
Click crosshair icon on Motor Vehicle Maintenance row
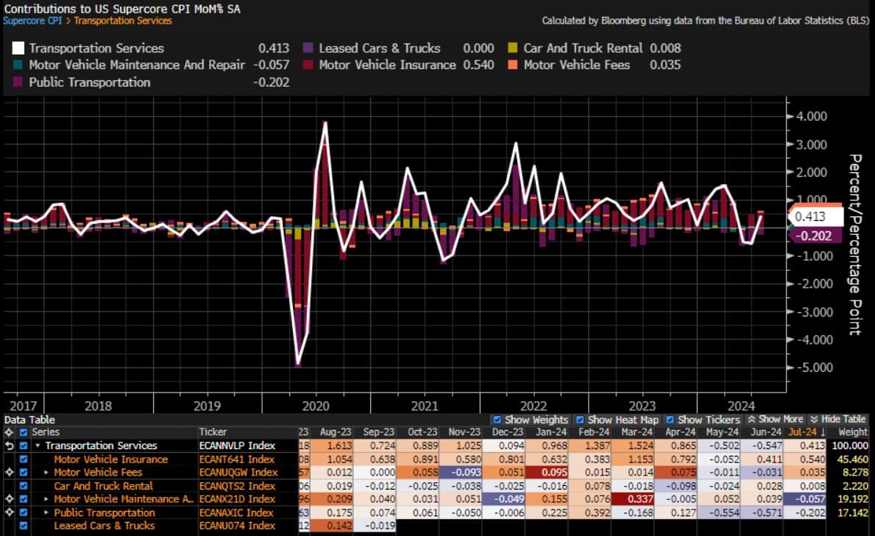(10, 499)
